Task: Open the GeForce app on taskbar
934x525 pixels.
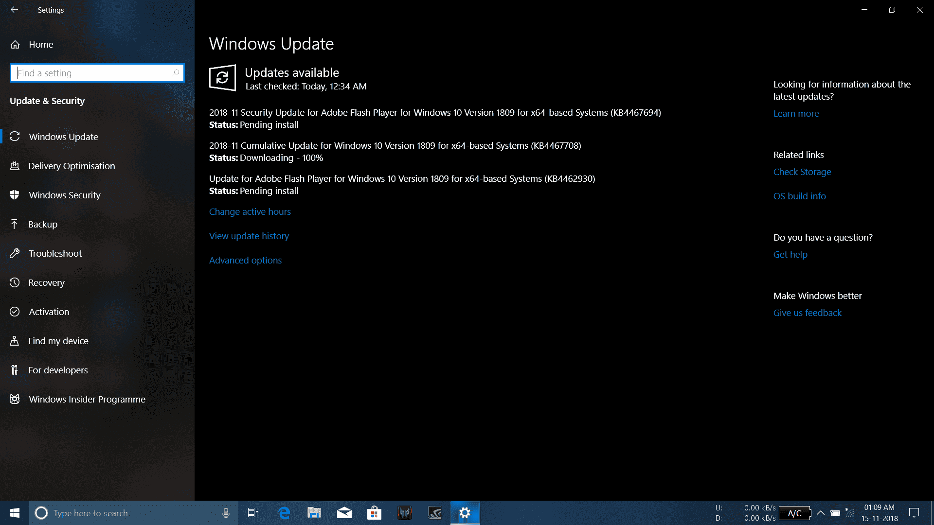Action: [435, 513]
